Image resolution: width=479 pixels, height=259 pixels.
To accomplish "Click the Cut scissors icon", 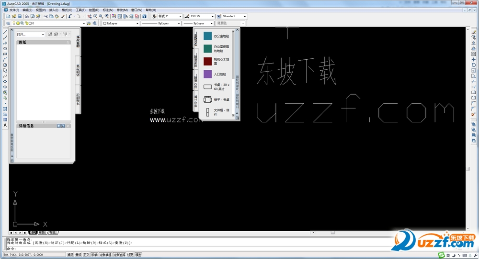I will [46, 16].
